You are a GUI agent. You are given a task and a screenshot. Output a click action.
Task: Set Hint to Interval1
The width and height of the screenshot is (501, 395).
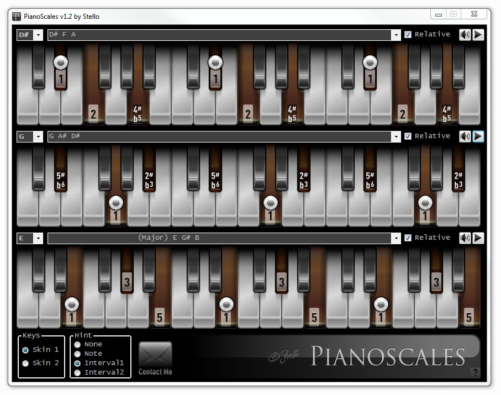(x=77, y=364)
